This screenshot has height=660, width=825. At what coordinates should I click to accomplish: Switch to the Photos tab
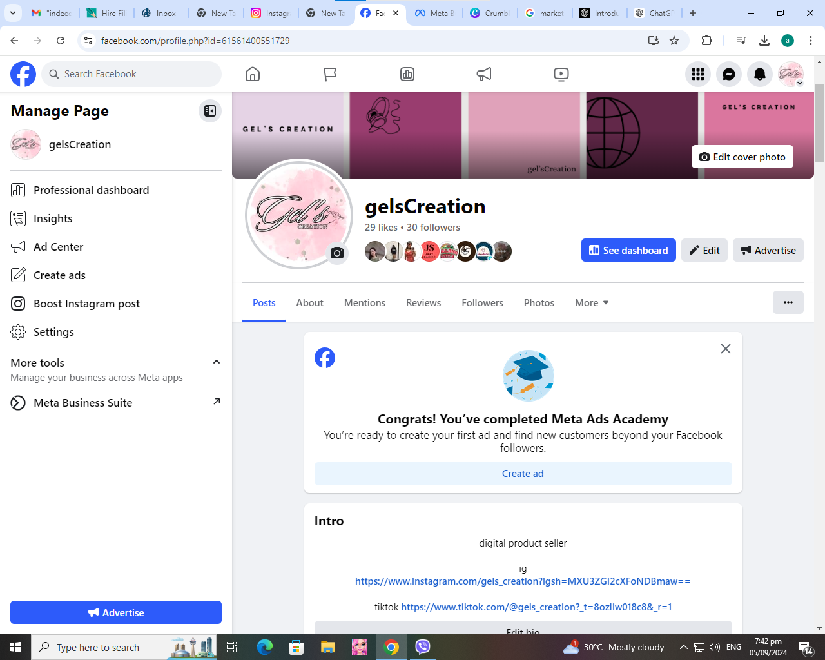tap(539, 303)
